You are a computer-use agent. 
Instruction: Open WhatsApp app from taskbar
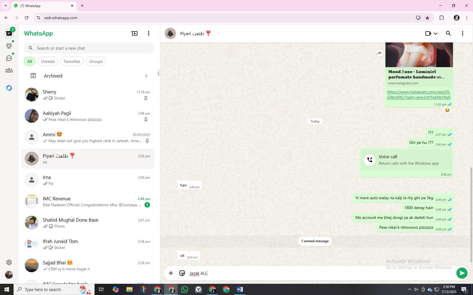coord(185,289)
